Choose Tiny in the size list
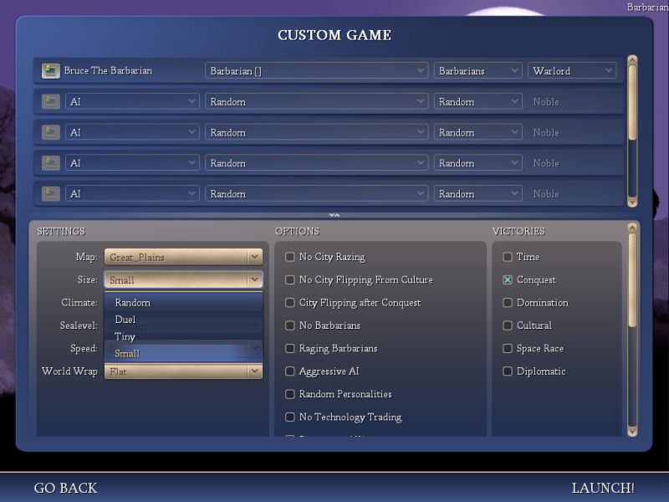This screenshot has height=502, width=669. pos(125,336)
